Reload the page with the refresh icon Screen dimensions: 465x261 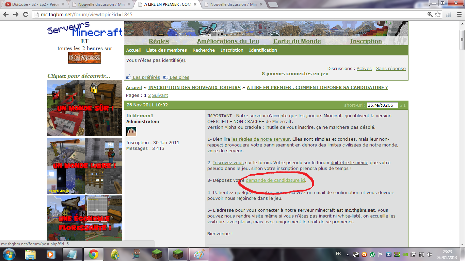26,15
